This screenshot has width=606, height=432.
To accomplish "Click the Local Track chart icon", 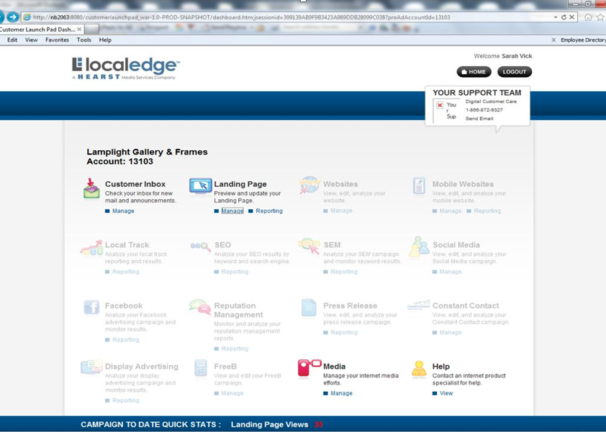I will pos(91,248).
